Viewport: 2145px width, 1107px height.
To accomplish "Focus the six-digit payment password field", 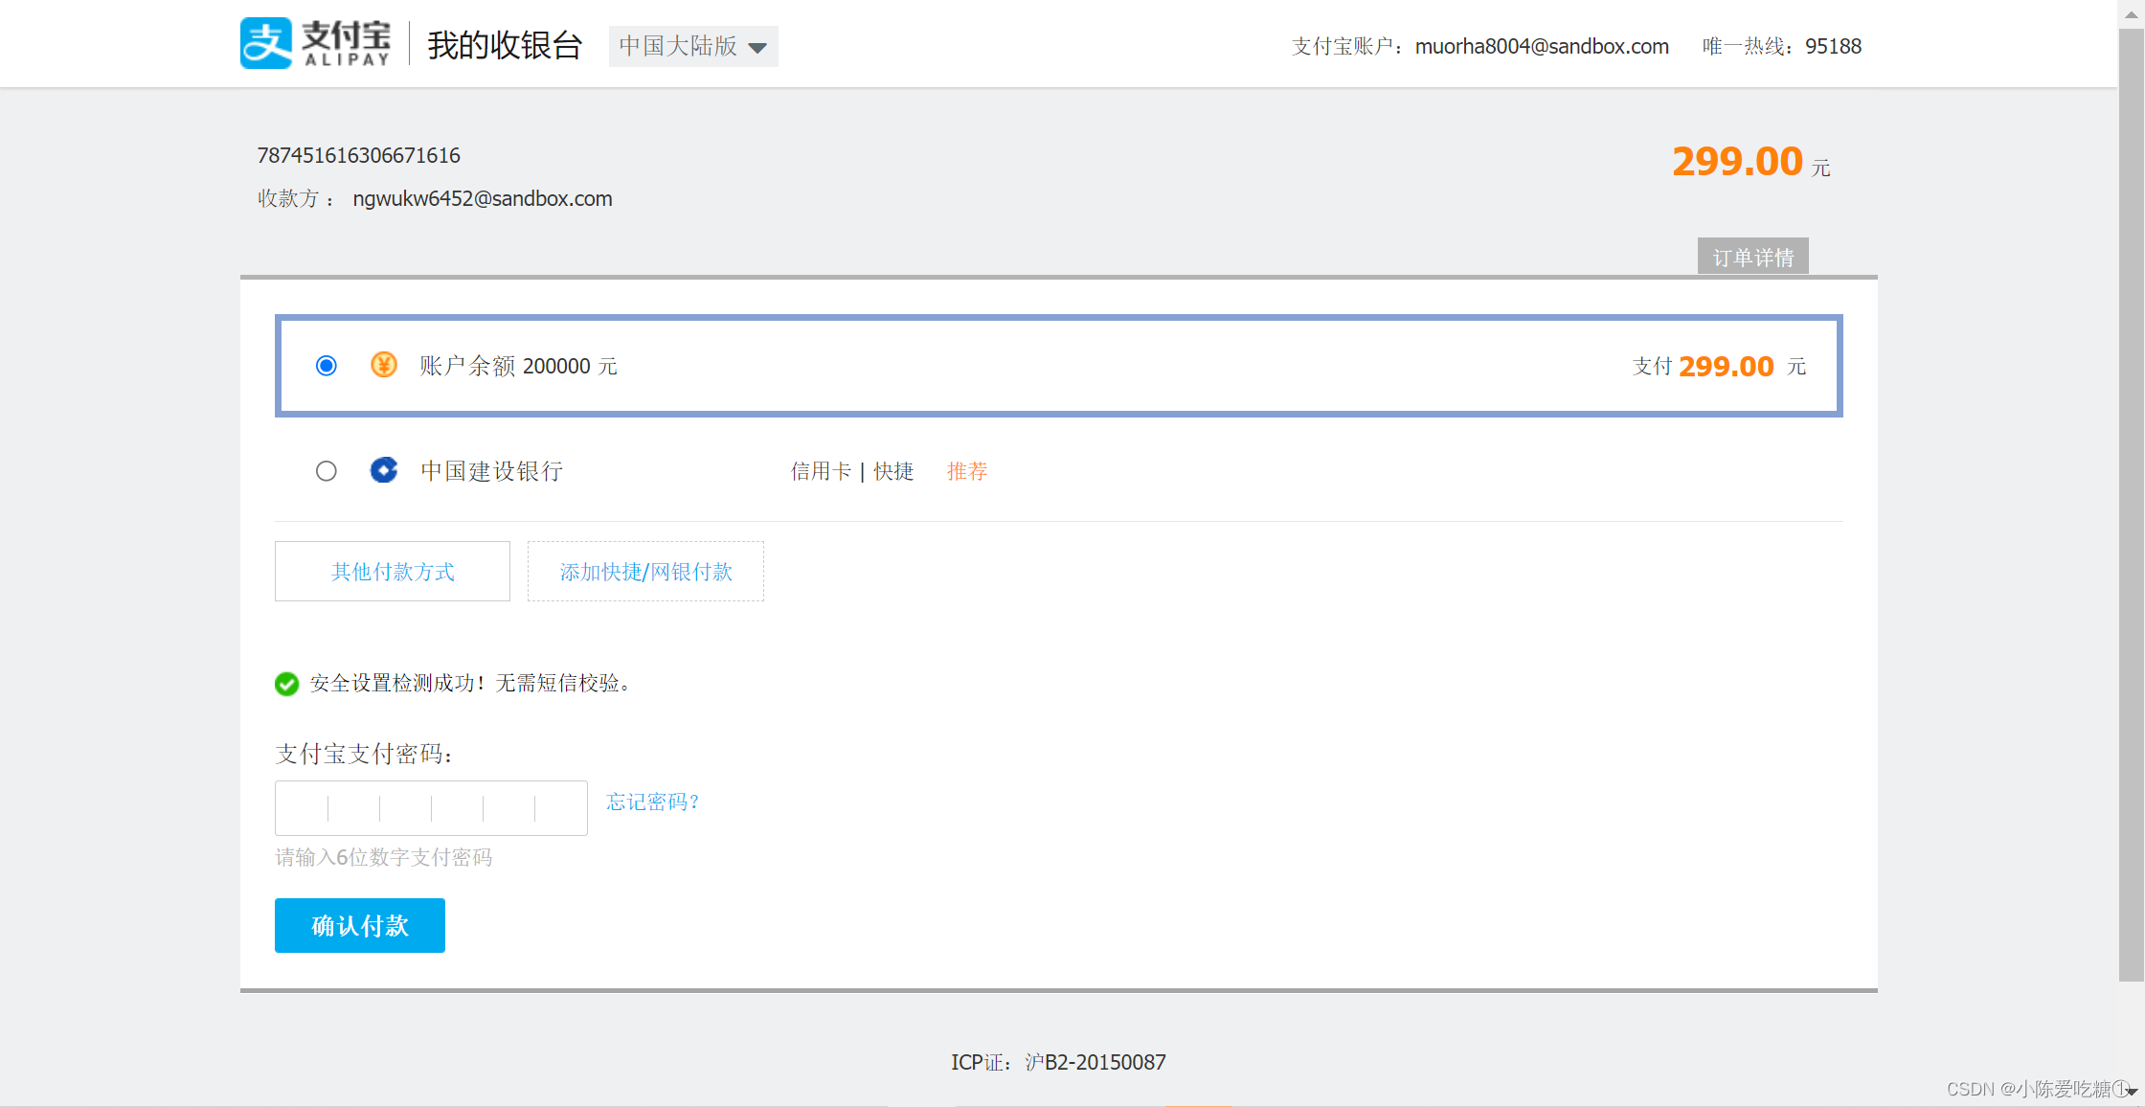I will 431,808.
